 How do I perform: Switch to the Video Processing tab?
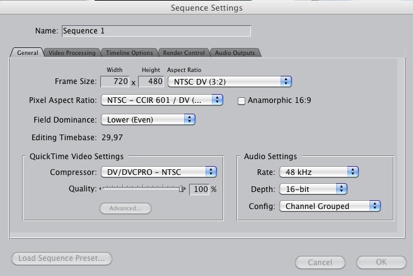pos(72,53)
